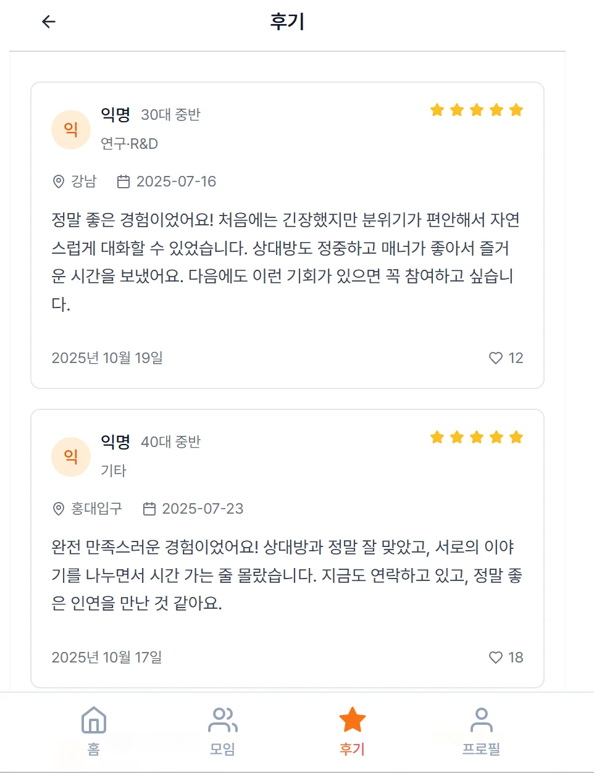Screen dimensions: 594x773
Task: Tap the calendar icon beside 2025-07-16
Action: point(123,182)
